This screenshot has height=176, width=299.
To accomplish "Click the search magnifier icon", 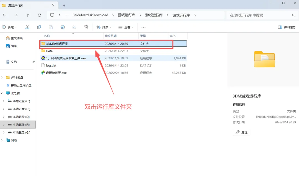I will click(293, 15).
